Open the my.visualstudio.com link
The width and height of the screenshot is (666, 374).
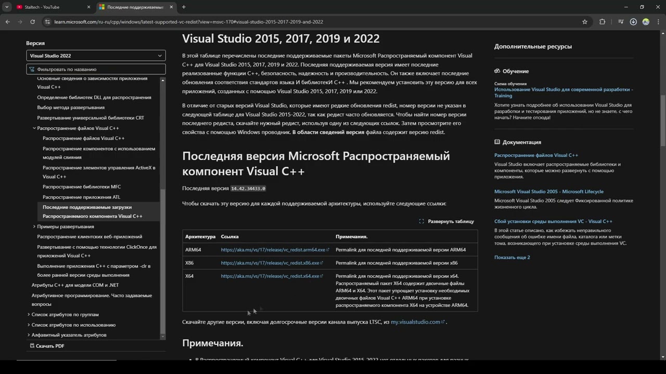[417, 322]
